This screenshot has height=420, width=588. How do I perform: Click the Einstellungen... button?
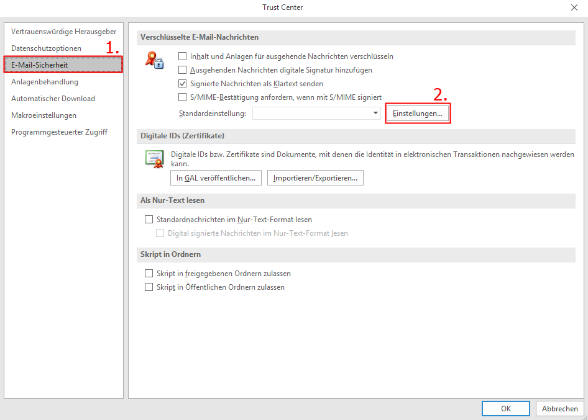coord(418,114)
